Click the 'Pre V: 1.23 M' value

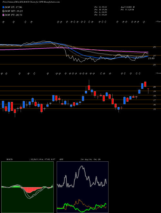(x=128, y=10)
